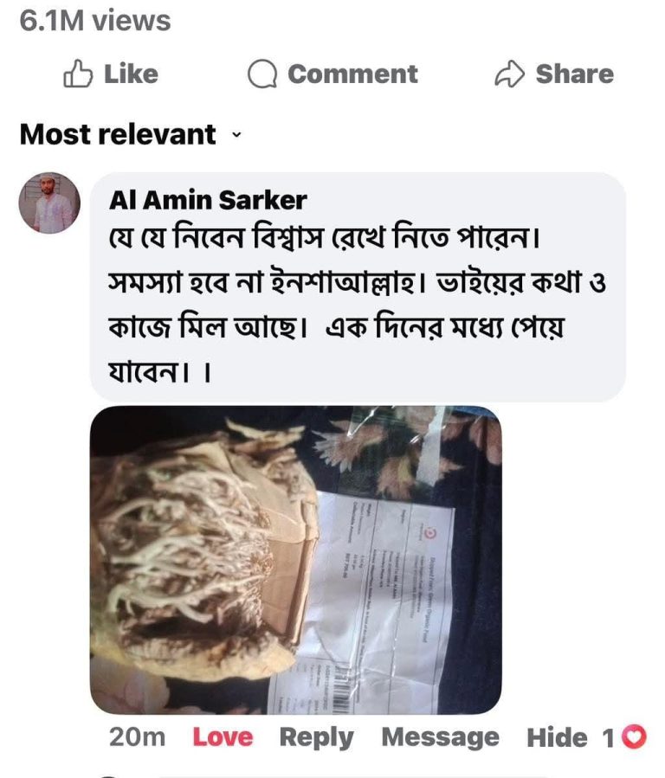Click the 20m comment timestamp
Screen dimensions: 665x778
pyautogui.click(x=137, y=736)
